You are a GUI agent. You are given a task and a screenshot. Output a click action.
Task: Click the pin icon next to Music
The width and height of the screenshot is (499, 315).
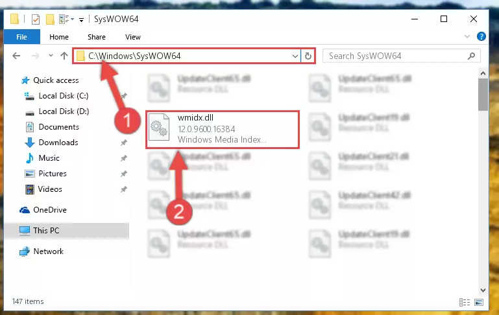click(x=123, y=158)
